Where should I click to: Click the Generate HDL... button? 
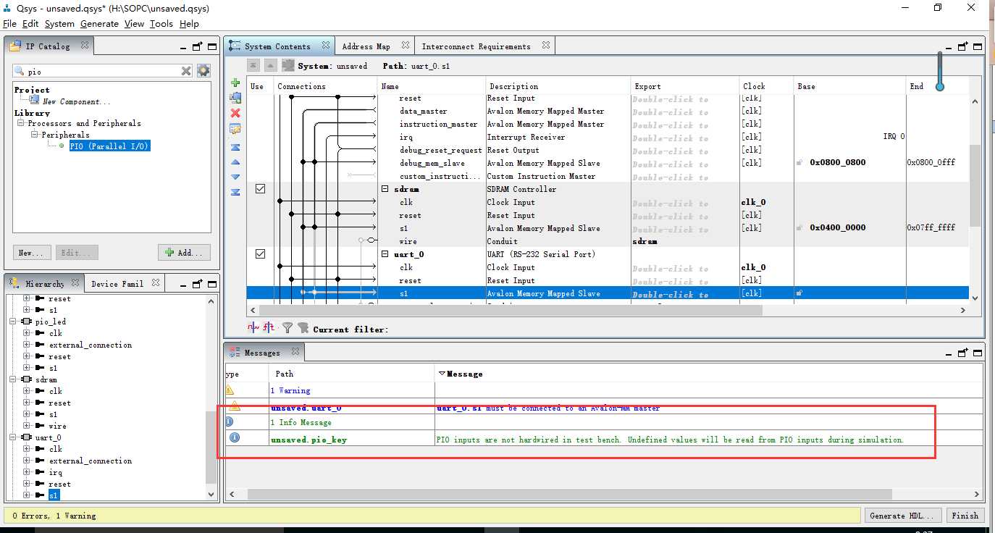[x=904, y=516]
